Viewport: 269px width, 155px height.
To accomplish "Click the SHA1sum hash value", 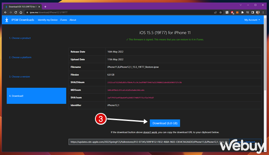I will pos(131,98).
